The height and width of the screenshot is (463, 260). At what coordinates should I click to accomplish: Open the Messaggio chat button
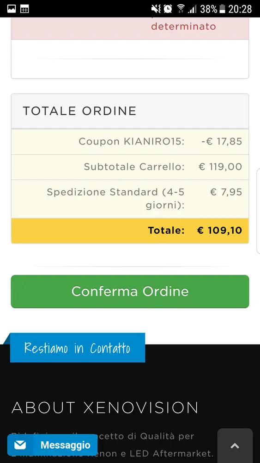[x=52, y=444]
